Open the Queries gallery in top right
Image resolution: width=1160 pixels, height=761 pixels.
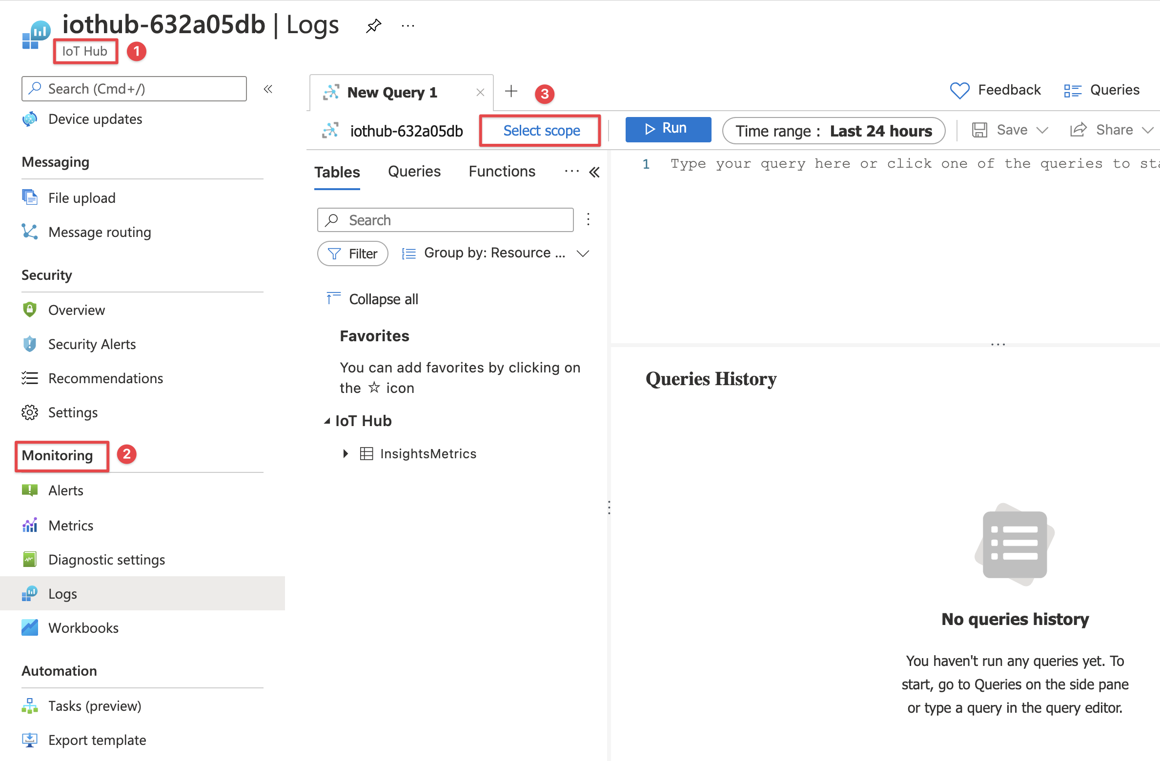coord(1101,90)
